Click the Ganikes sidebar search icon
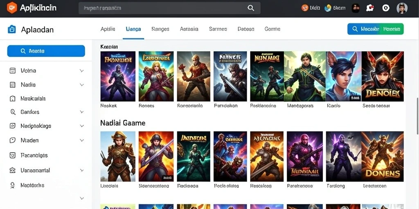419x209 pixels. point(13,112)
